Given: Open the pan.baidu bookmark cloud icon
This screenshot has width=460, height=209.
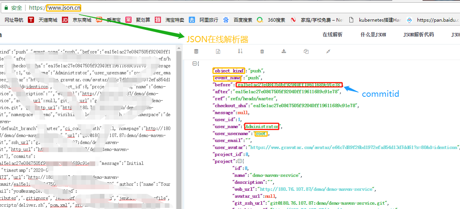Looking at the screenshot, I should pyautogui.click(x=409, y=20).
